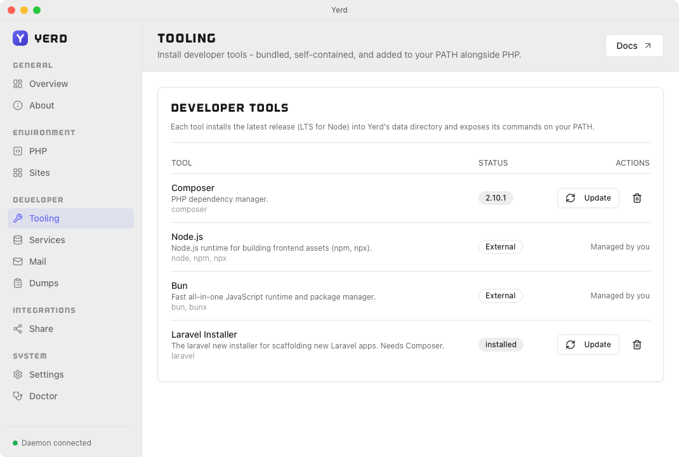Click the Mail envelope icon
Screen dimensions: 679x457
coord(18,262)
